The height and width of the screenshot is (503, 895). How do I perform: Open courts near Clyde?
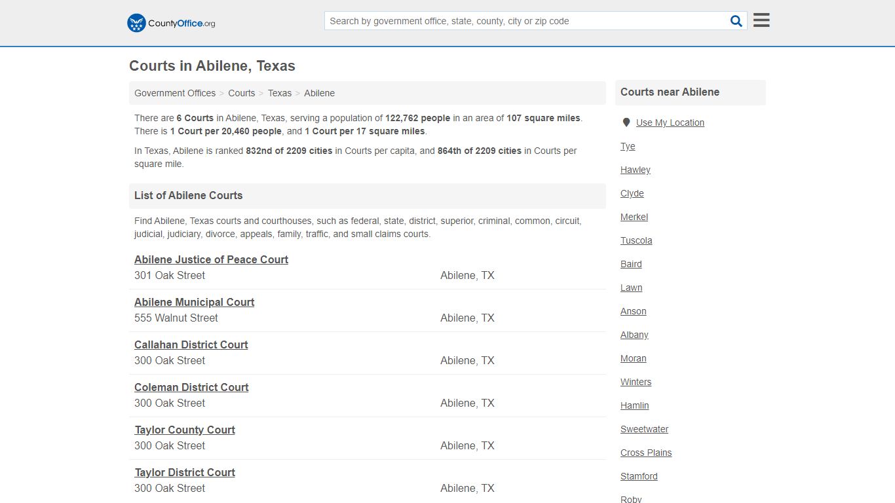[x=632, y=193]
